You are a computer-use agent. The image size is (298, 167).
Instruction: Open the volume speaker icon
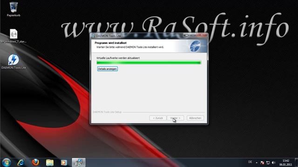coord(273,163)
